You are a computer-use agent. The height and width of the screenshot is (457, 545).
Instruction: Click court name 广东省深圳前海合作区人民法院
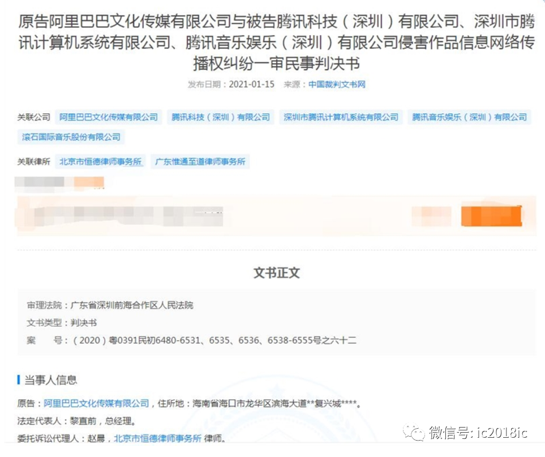click(132, 305)
